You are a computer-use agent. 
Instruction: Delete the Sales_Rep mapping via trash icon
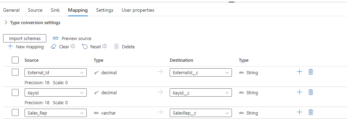click(311, 112)
